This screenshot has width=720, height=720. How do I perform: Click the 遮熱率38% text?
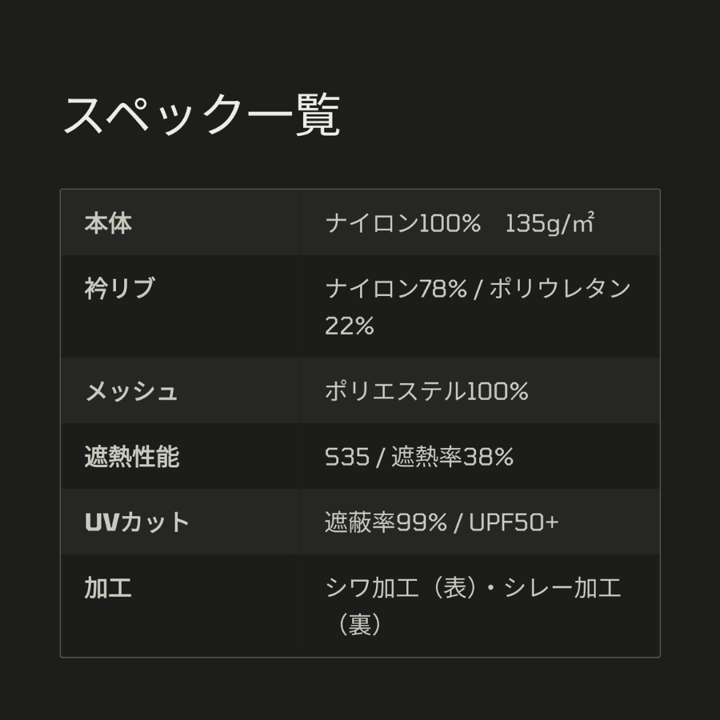click(452, 457)
